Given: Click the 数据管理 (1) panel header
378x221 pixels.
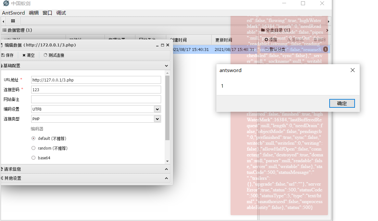Looking at the screenshot, I should click(17, 30).
